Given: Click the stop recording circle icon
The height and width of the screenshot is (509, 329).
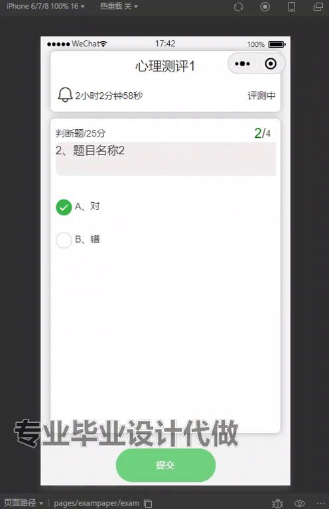Looking at the screenshot, I should point(265,7).
